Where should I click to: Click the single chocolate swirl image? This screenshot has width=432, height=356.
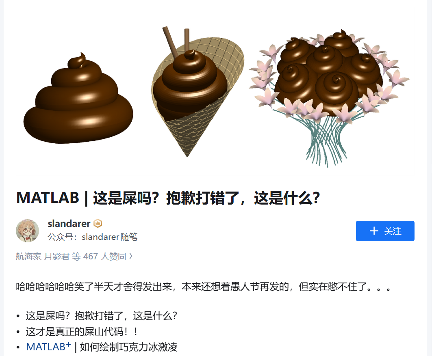[x=78, y=98]
